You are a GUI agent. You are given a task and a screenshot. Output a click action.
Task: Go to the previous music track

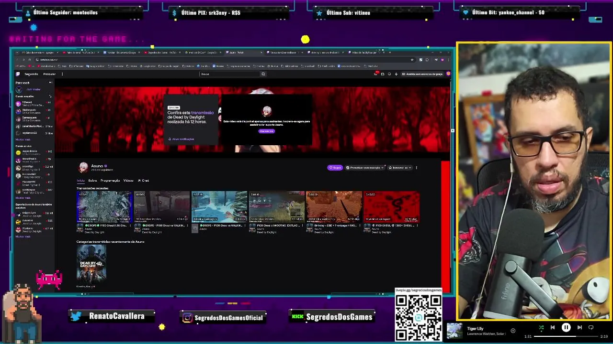[x=553, y=327]
